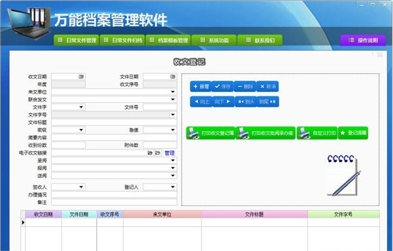Screen dimensions: 393x251
Task: Click the 收到份数 input field
Action: click(68, 145)
